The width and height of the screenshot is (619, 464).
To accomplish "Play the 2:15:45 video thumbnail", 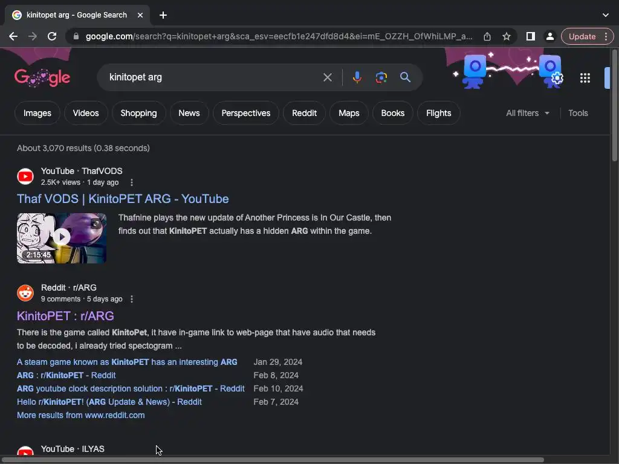I will point(62,238).
